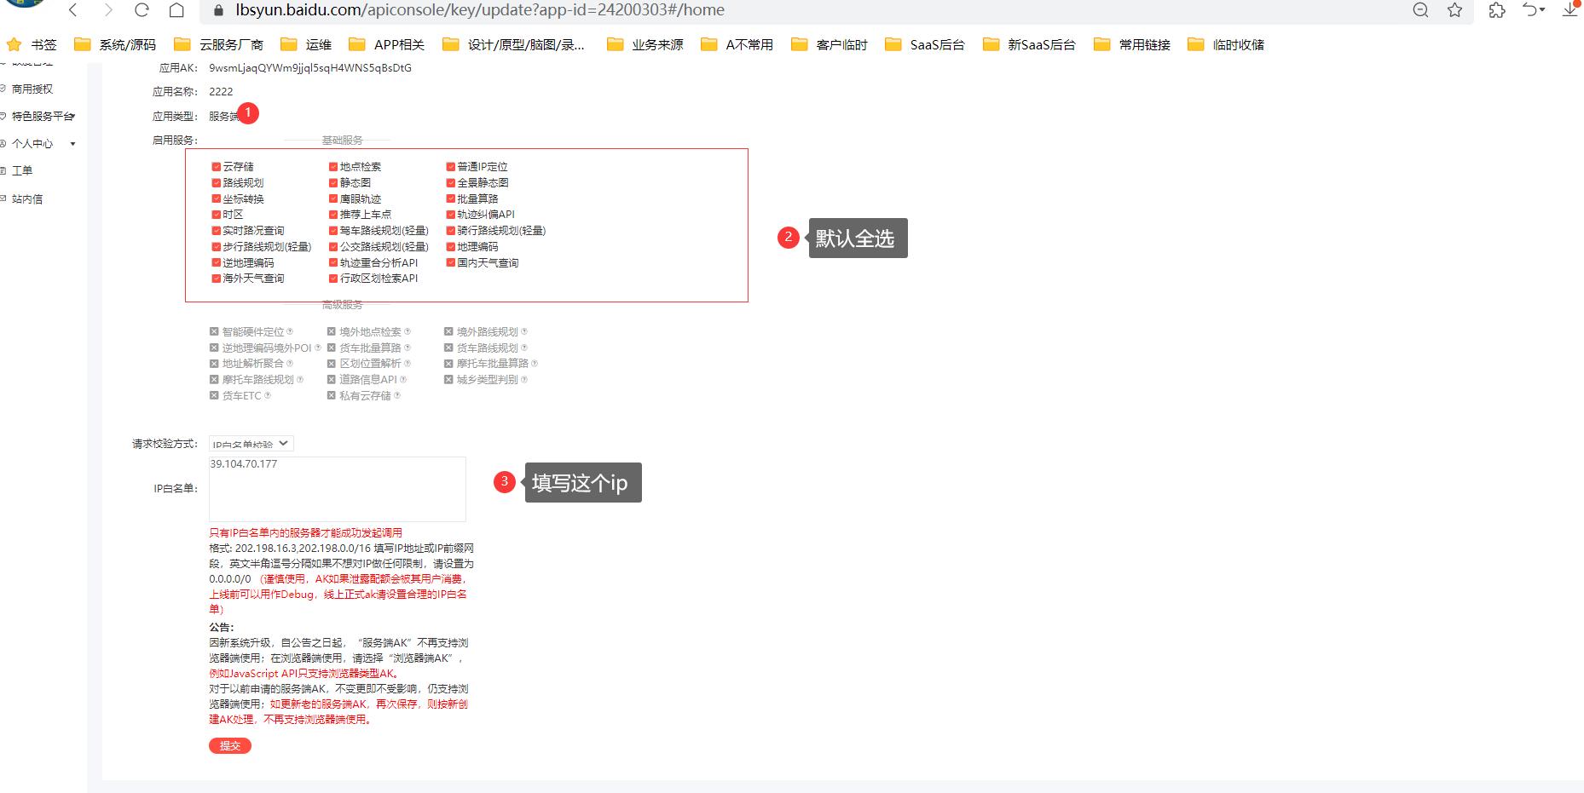Toggle the 实时路况查询 checkbox
The width and height of the screenshot is (1584, 793).
pyautogui.click(x=216, y=231)
